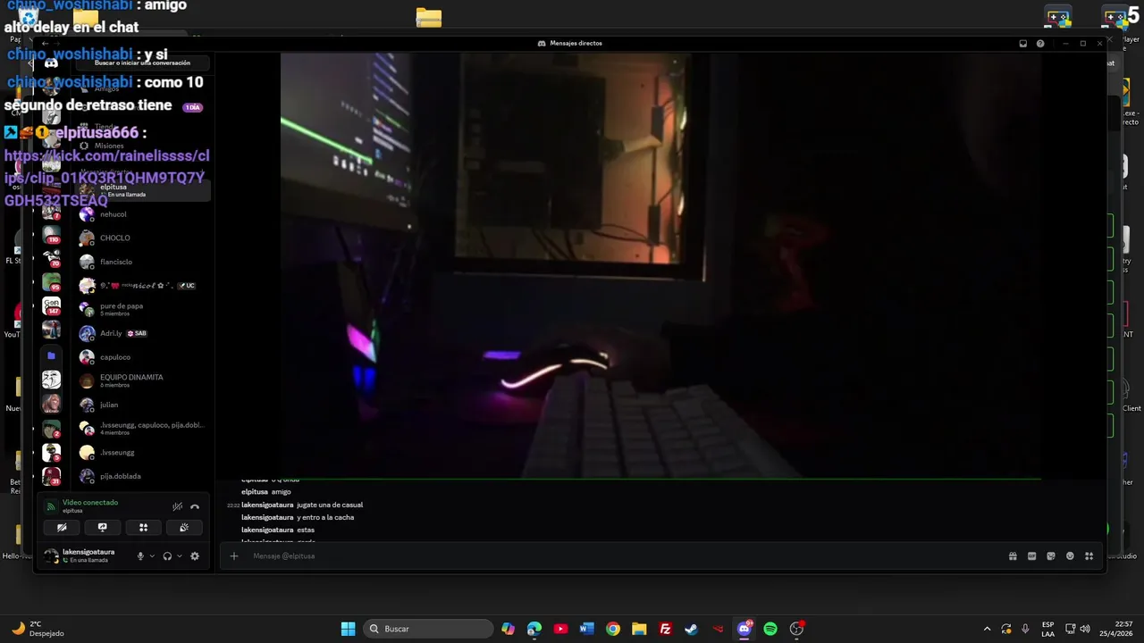Mute the Discord microphone

(139, 556)
